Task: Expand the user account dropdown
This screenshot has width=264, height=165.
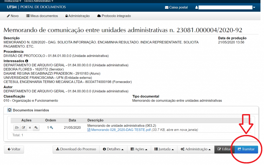Action: [x=254, y=7]
